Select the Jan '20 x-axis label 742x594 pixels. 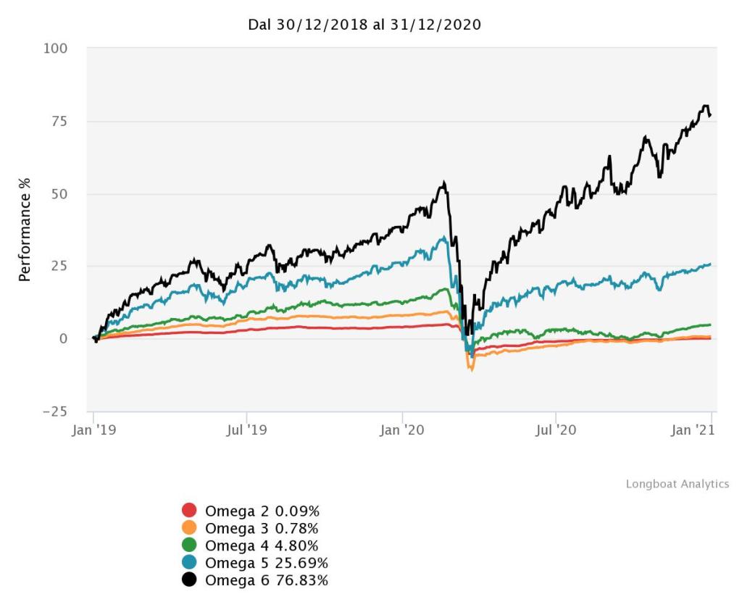point(402,430)
